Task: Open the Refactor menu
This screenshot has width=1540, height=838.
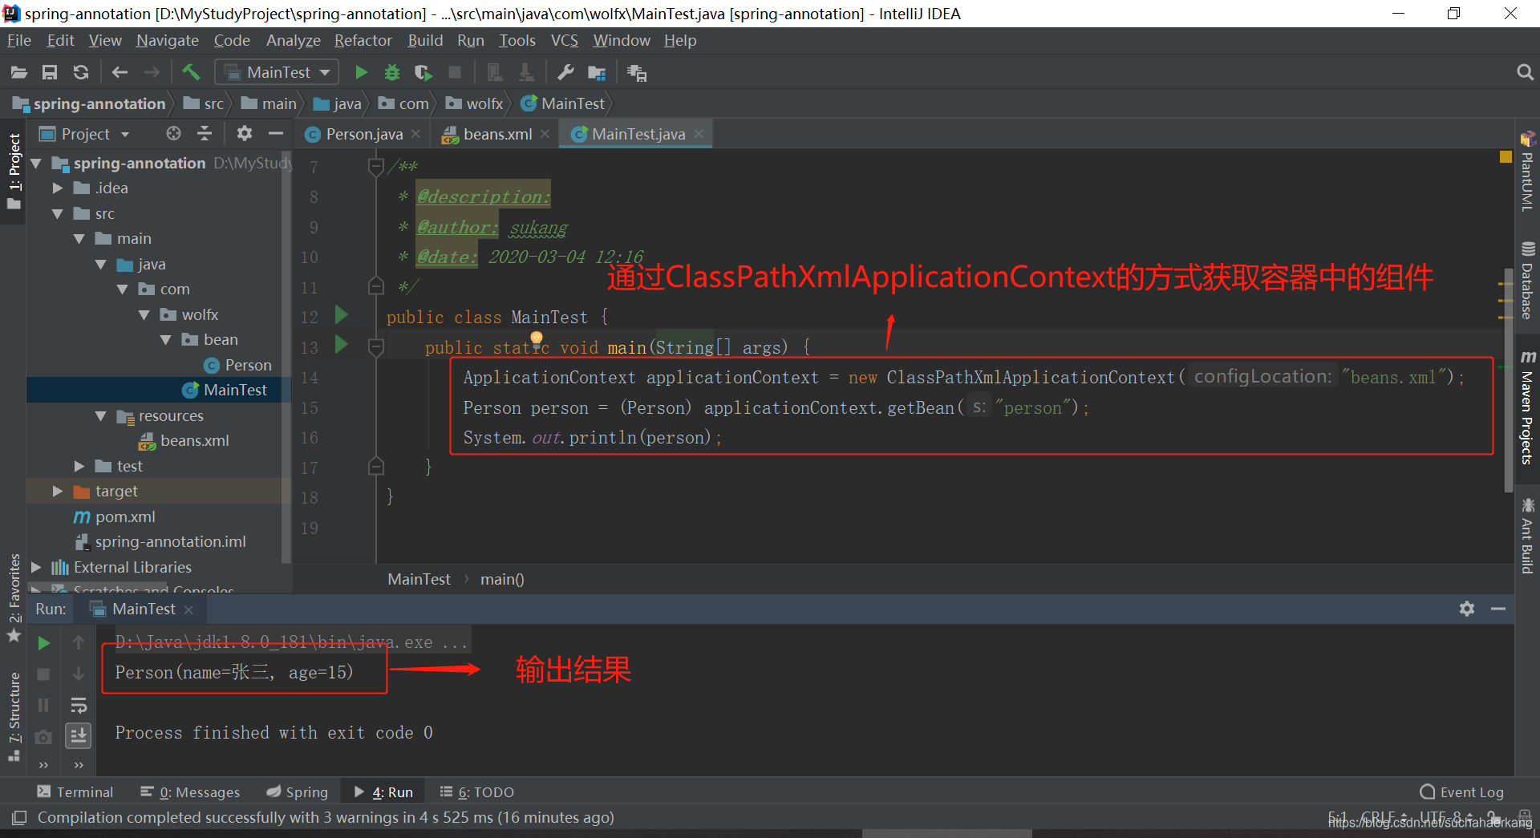Action: tap(363, 40)
